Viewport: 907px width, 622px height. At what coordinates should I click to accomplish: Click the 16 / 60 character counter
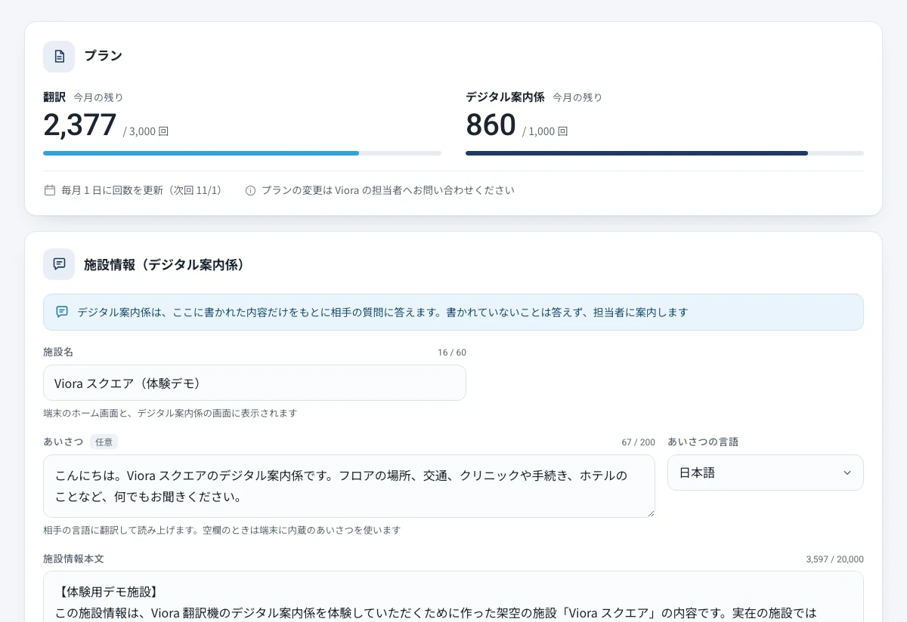pos(452,353)
